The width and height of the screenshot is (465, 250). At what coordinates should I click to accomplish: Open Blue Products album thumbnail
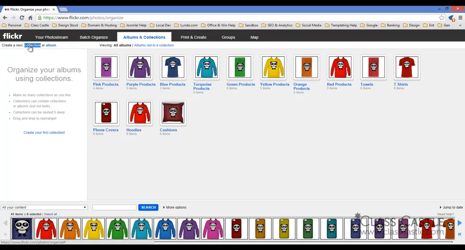[173, 67]
